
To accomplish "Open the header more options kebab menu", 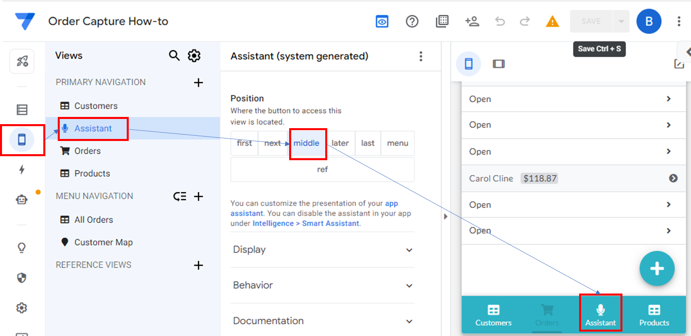I will point(679,21).
